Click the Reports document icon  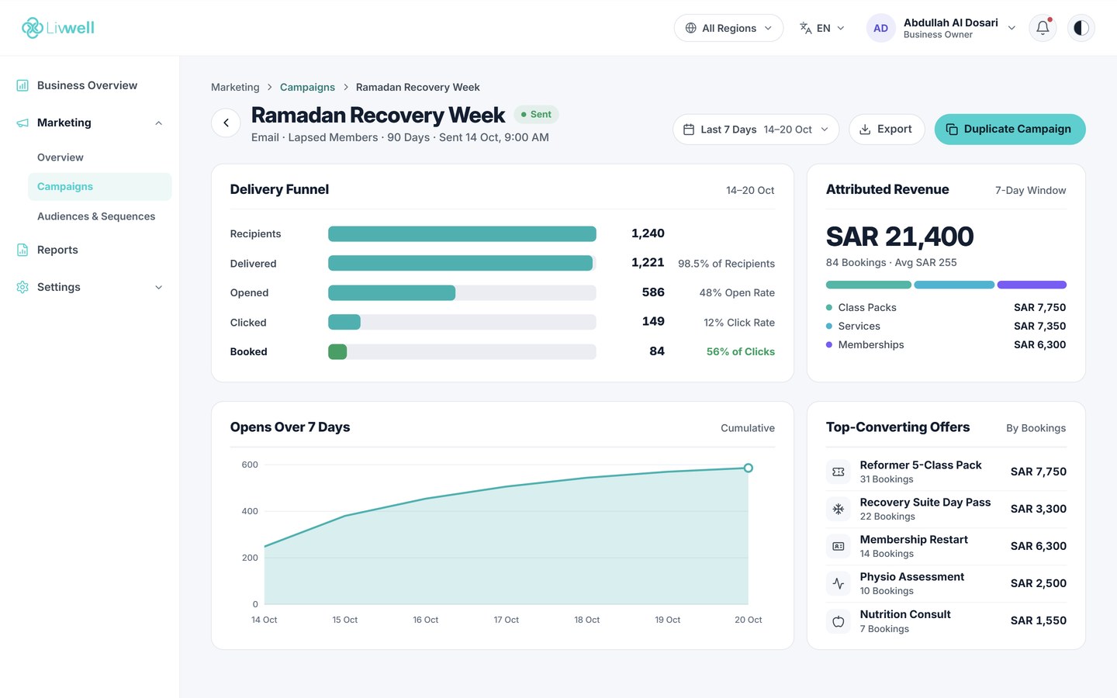pos(22,250)
